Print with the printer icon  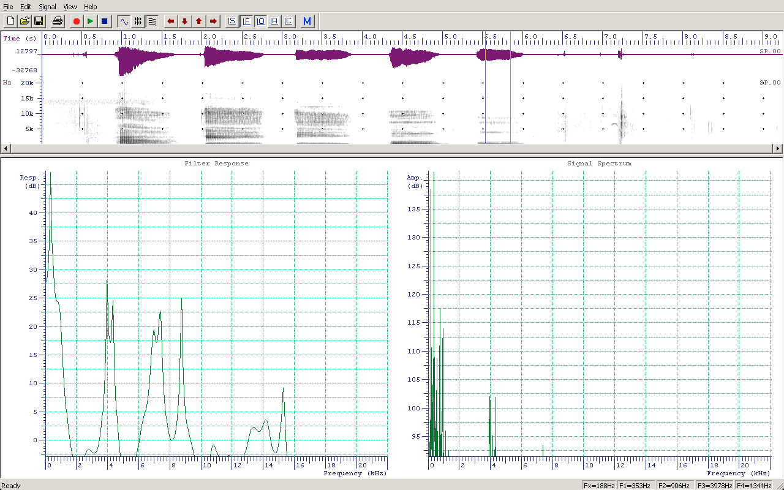58,21
